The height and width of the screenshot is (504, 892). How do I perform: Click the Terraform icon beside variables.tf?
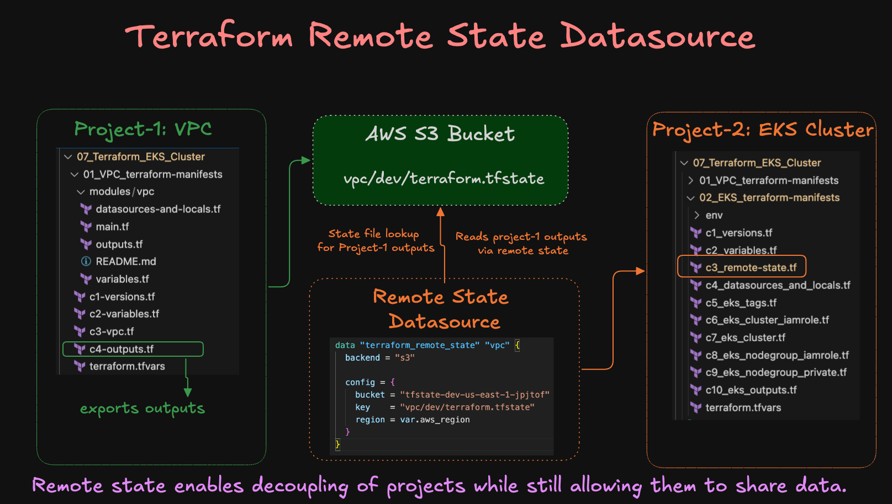pos(86,279)
